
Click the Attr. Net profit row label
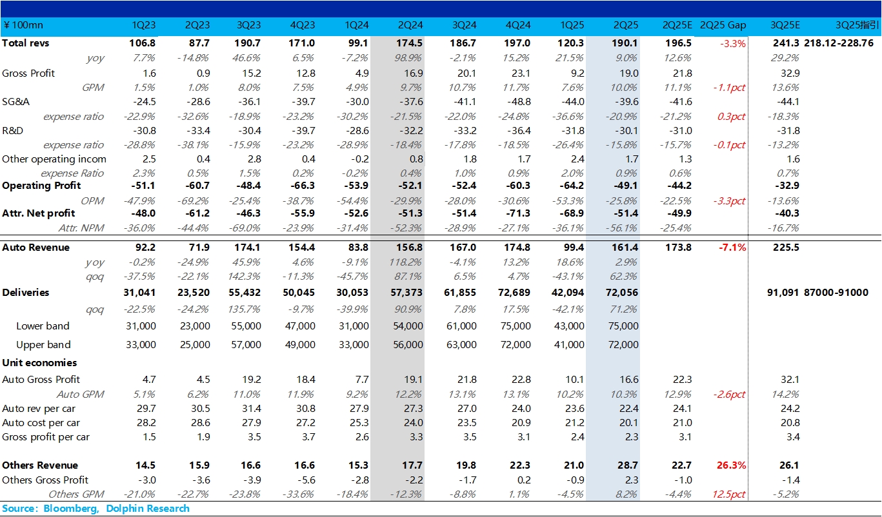pos(39,213)
